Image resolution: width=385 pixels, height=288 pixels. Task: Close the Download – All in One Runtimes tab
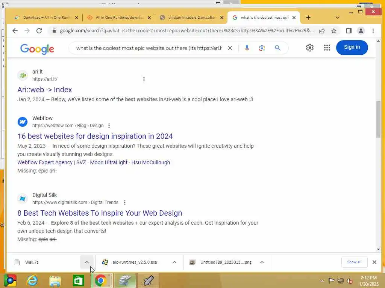click(x=77, y=18)
